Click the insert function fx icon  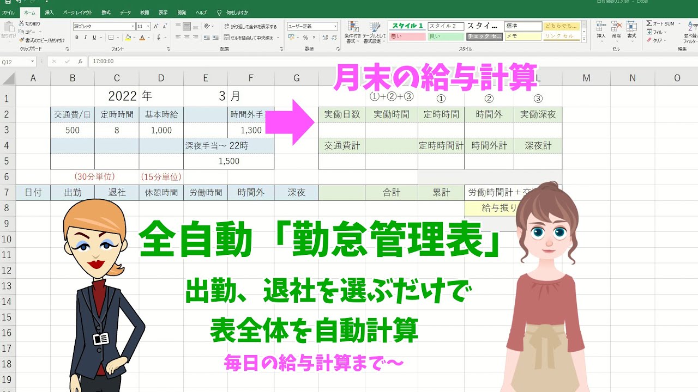(80, 62)
